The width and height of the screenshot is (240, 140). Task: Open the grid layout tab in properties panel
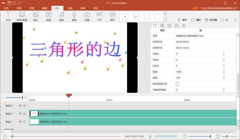(162, 26)
